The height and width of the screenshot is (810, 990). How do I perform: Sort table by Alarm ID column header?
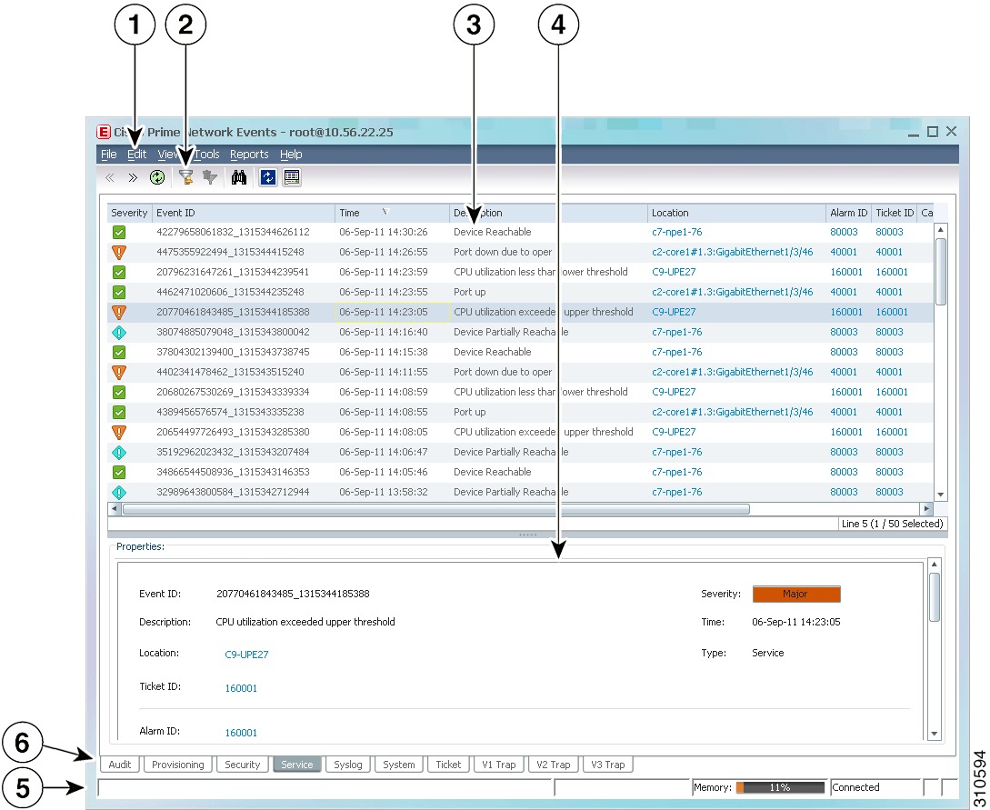point(848,213)
